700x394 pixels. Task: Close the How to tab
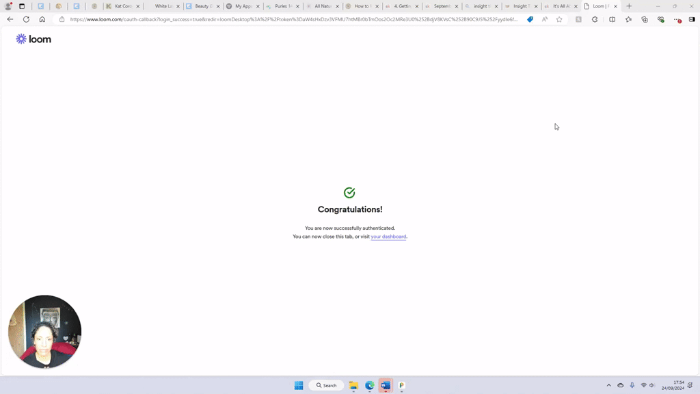[x=377, y=6]
